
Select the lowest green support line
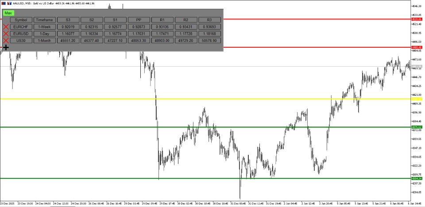point(205,178)
